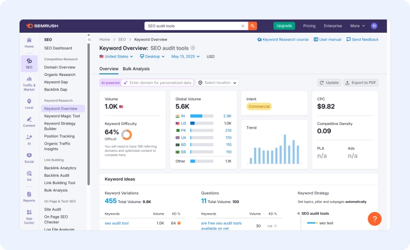The image size is (410, 250).
Task: Open Keyword Gap in the sidebar
Action: (56, 82)
